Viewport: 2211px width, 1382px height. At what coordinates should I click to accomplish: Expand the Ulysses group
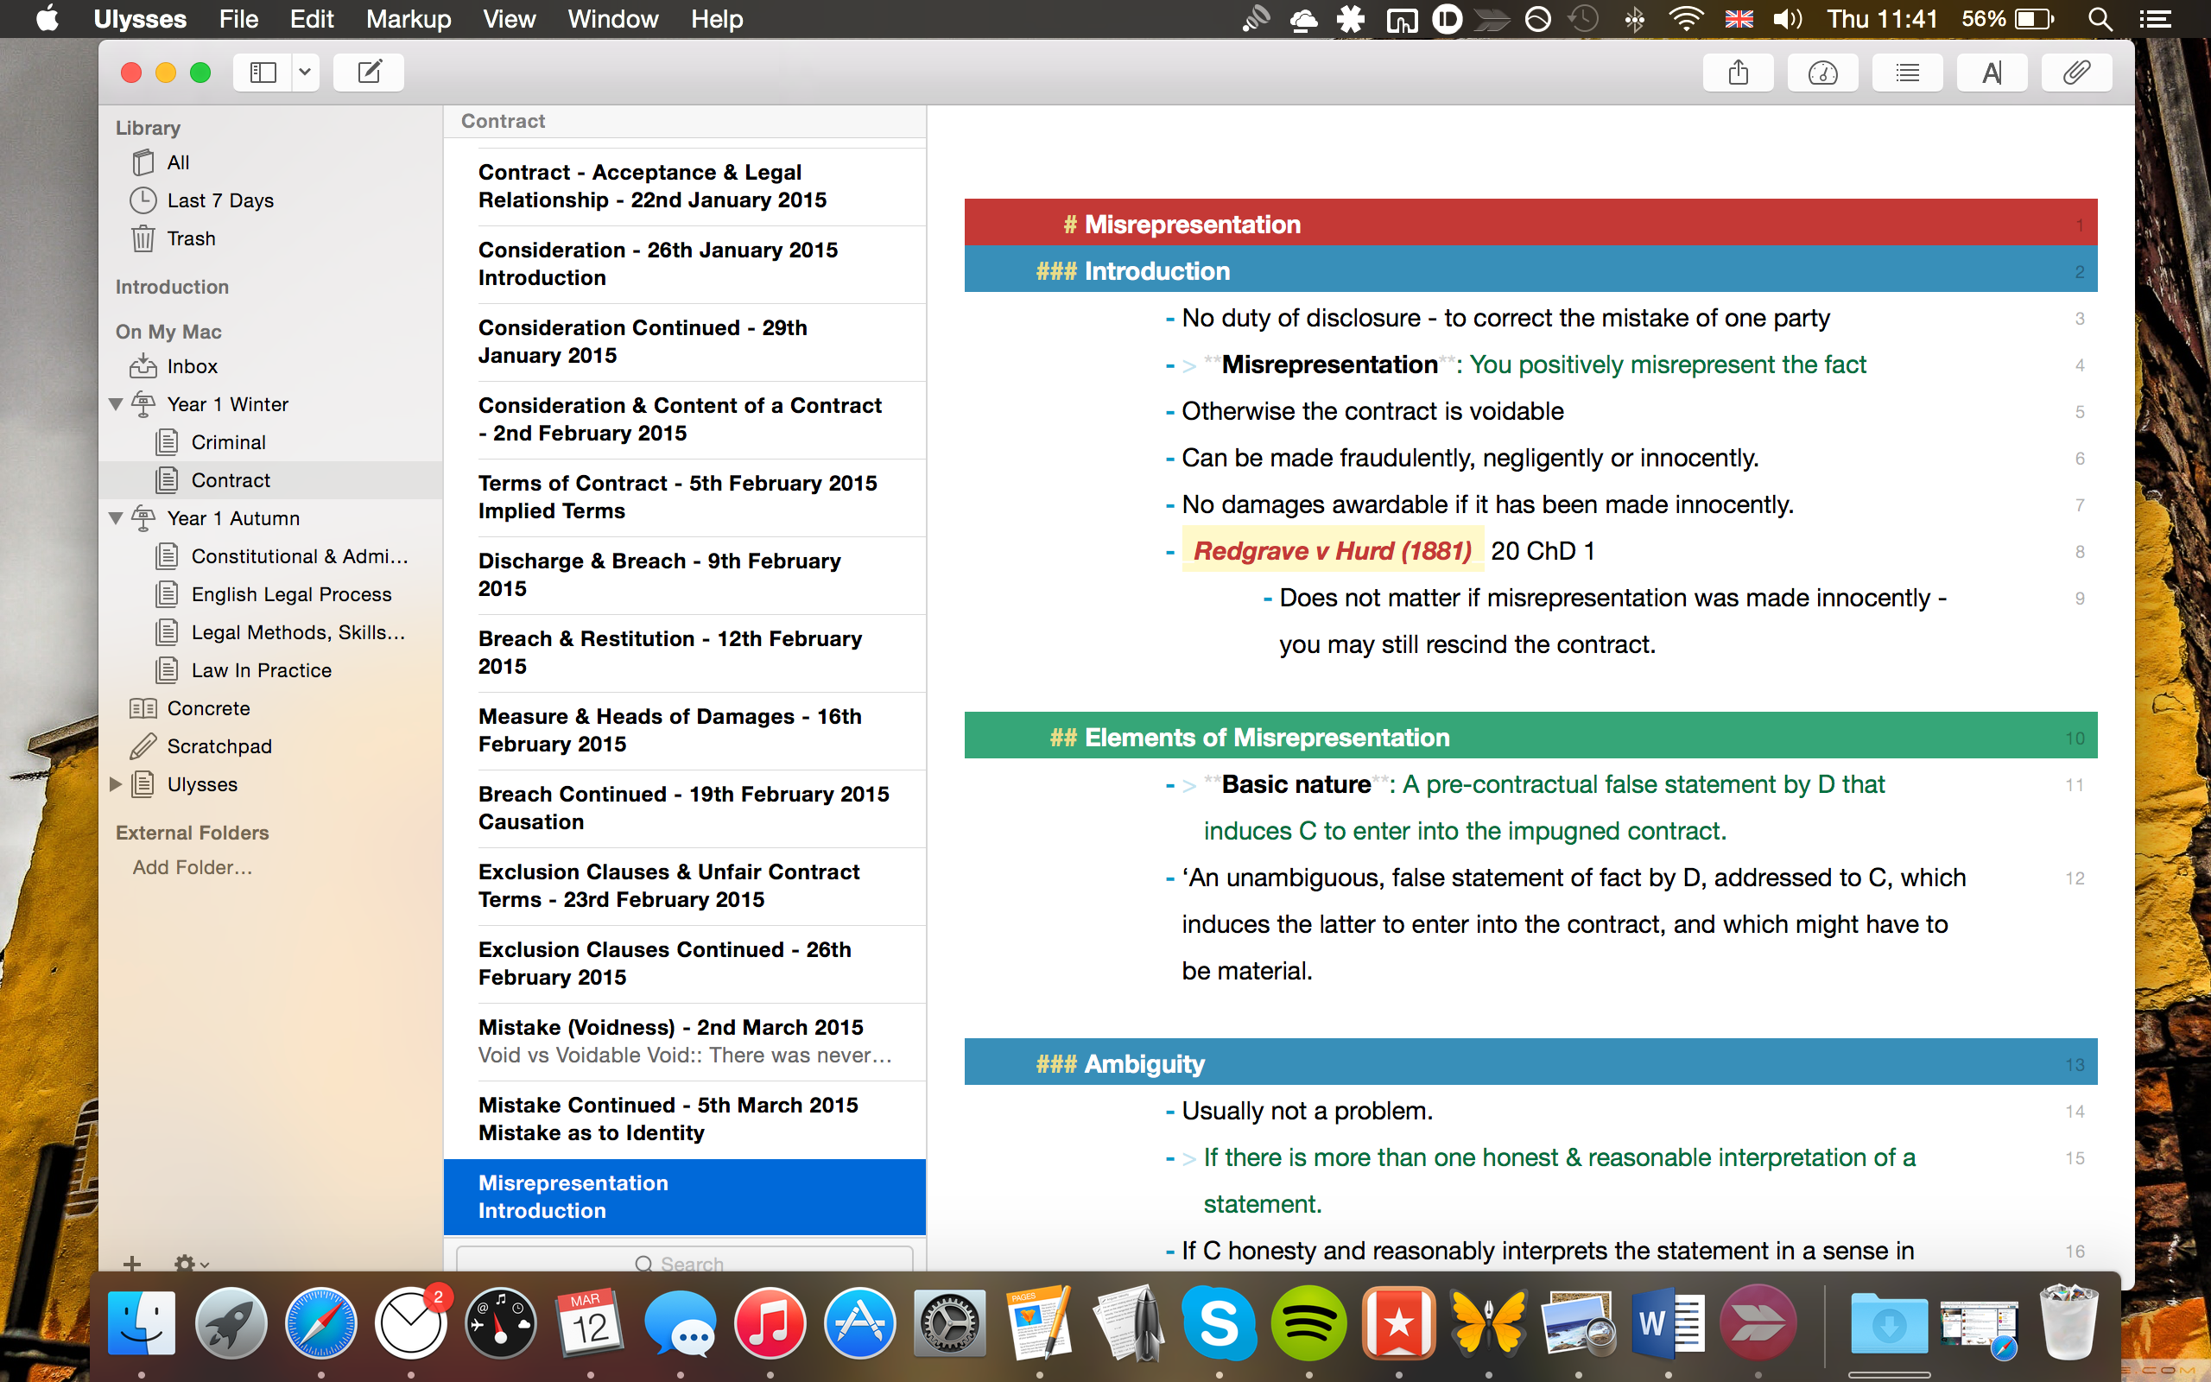point(116,784)
